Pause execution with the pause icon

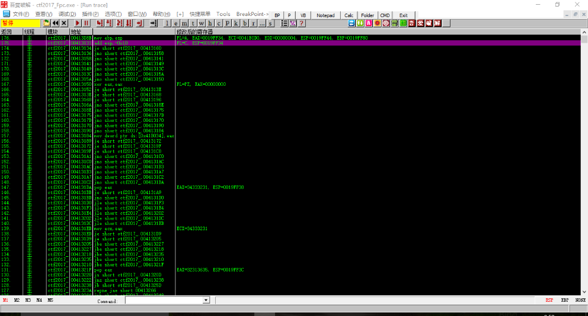coord(86,23)
